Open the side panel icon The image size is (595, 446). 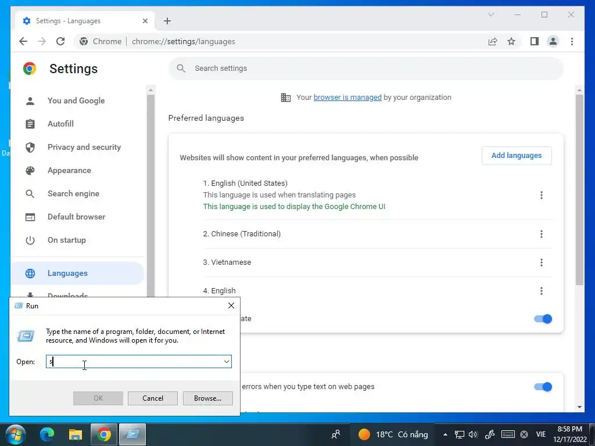click(535, 41)
